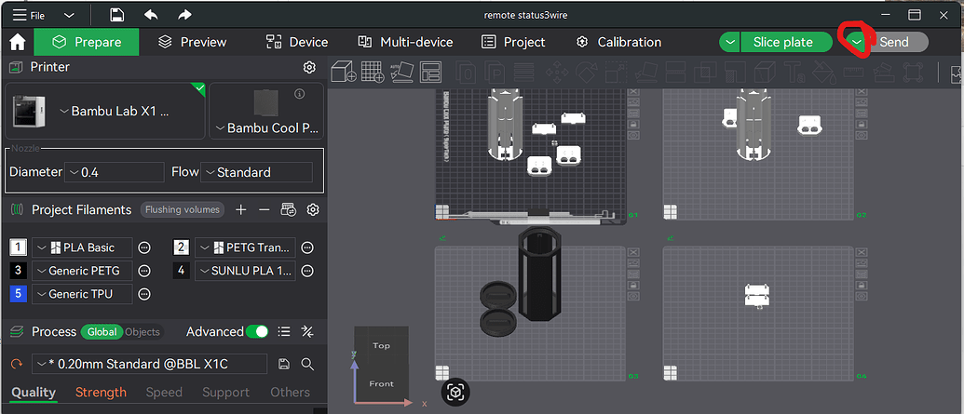
Task: Switch to the Support settings tab
Action: (225, 392)
